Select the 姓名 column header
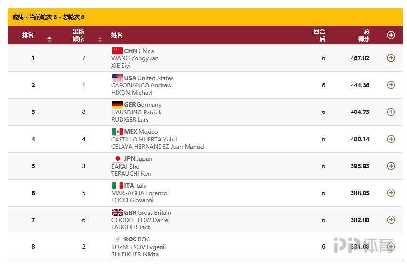Screen dimensions: 407x267 point(117,35)
